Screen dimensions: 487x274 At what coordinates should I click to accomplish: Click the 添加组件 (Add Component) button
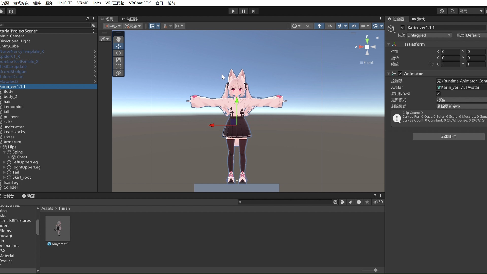click(x=448, y=136)
